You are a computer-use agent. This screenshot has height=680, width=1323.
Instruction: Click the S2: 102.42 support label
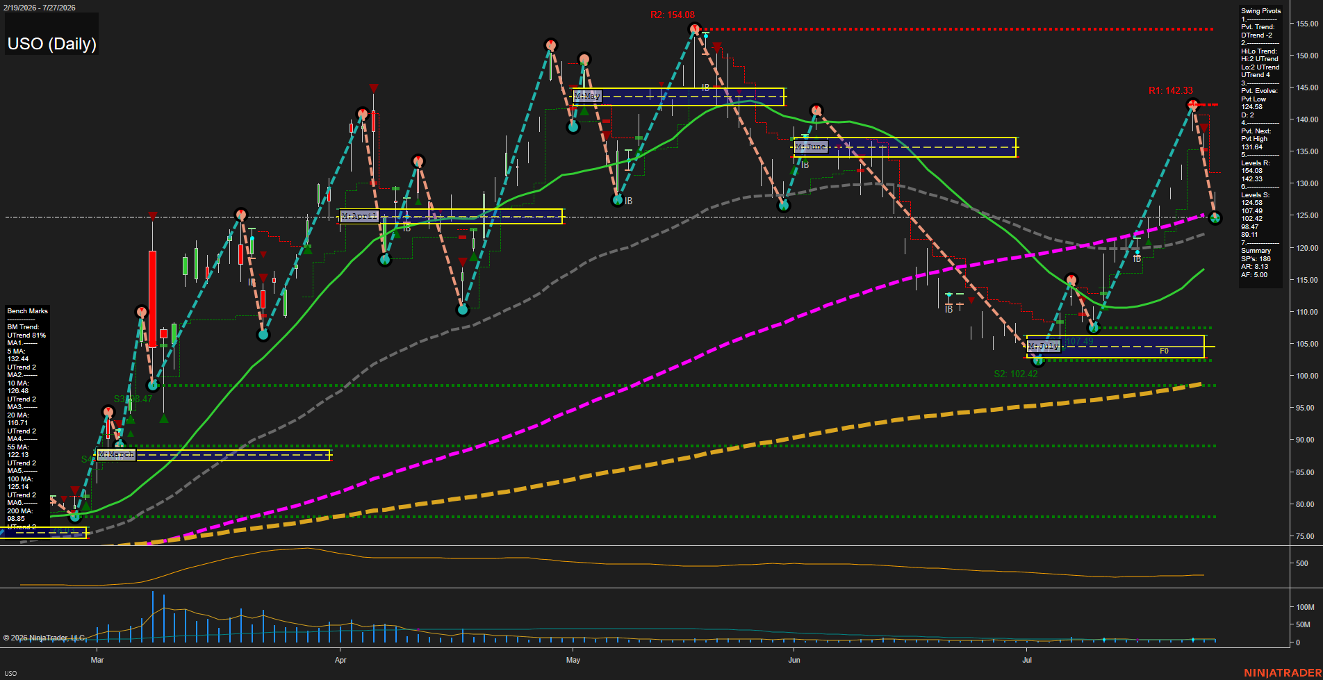[x=1016, y=374]
